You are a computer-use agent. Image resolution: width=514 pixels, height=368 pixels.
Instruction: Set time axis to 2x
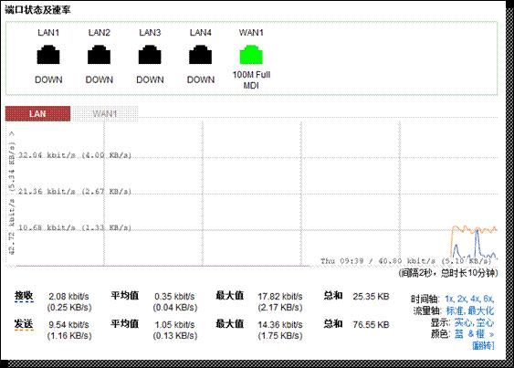(462, 299)
